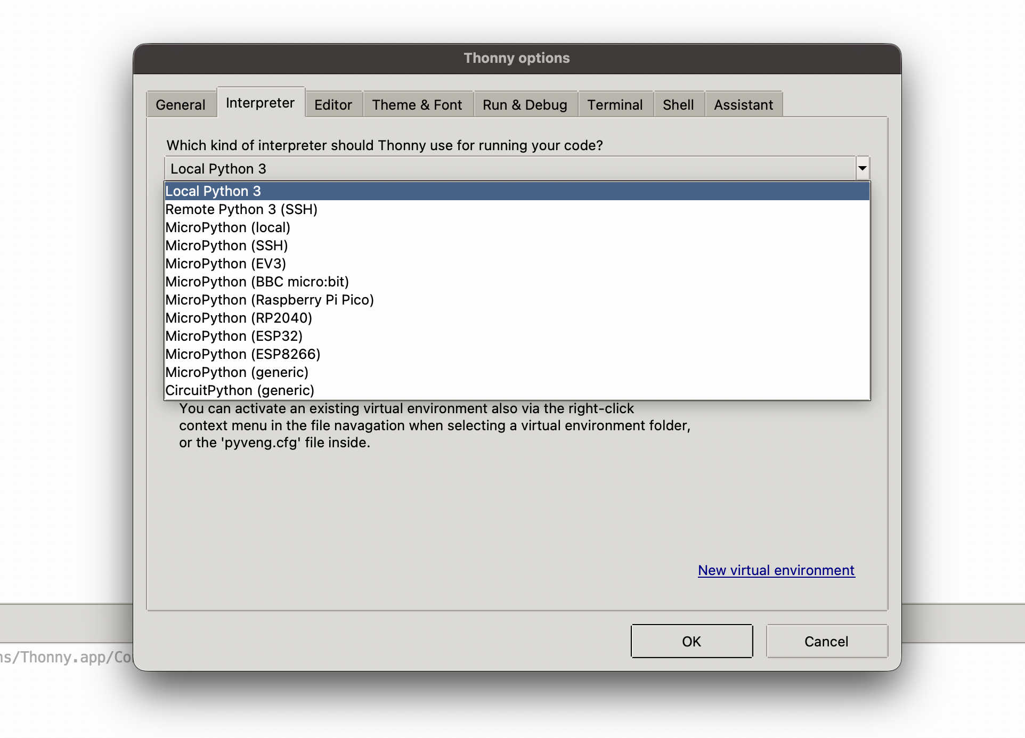Select MicroPython (SSH) from list
The height and width of the screenshot is (738, 1025).
click(x=226, y=245)
